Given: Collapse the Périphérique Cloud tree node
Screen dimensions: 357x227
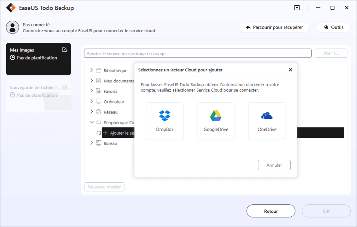Looking at the screenshot, I should click(91, 122).
